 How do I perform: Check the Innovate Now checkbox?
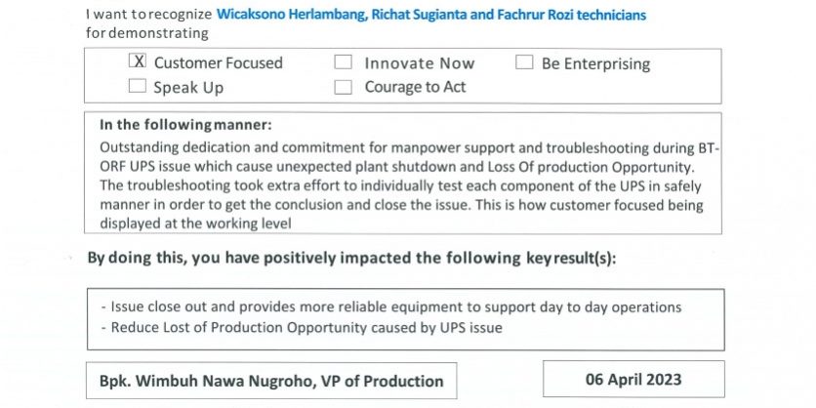click(x=343, y=62)
